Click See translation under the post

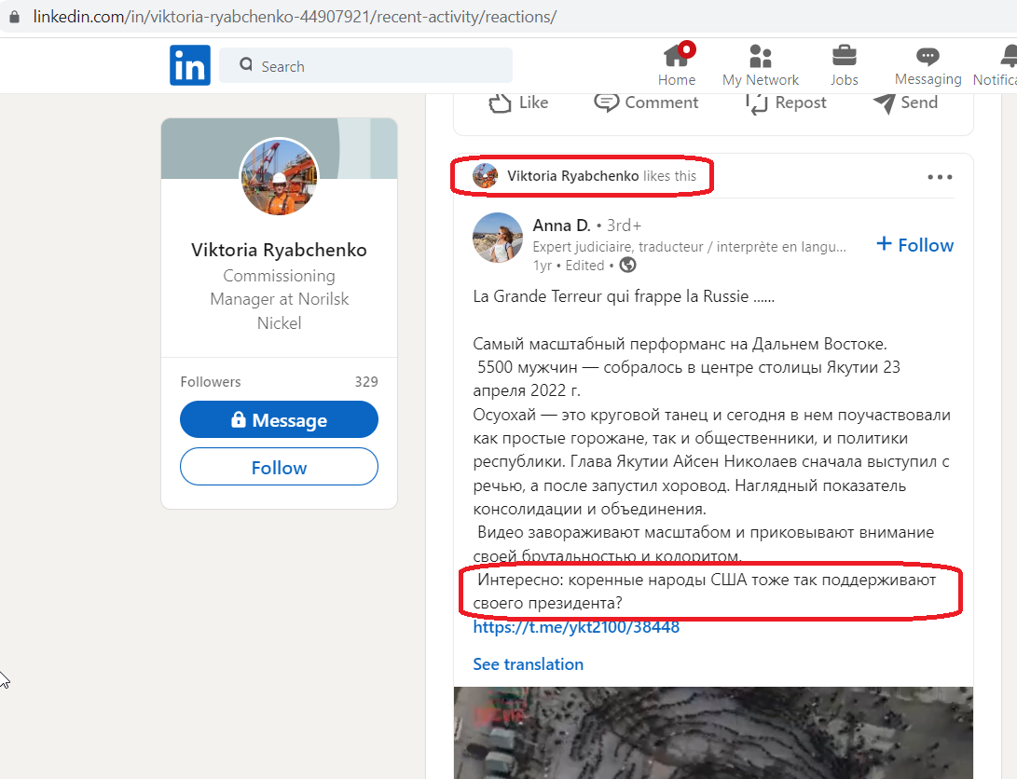[x=528, y=664]
